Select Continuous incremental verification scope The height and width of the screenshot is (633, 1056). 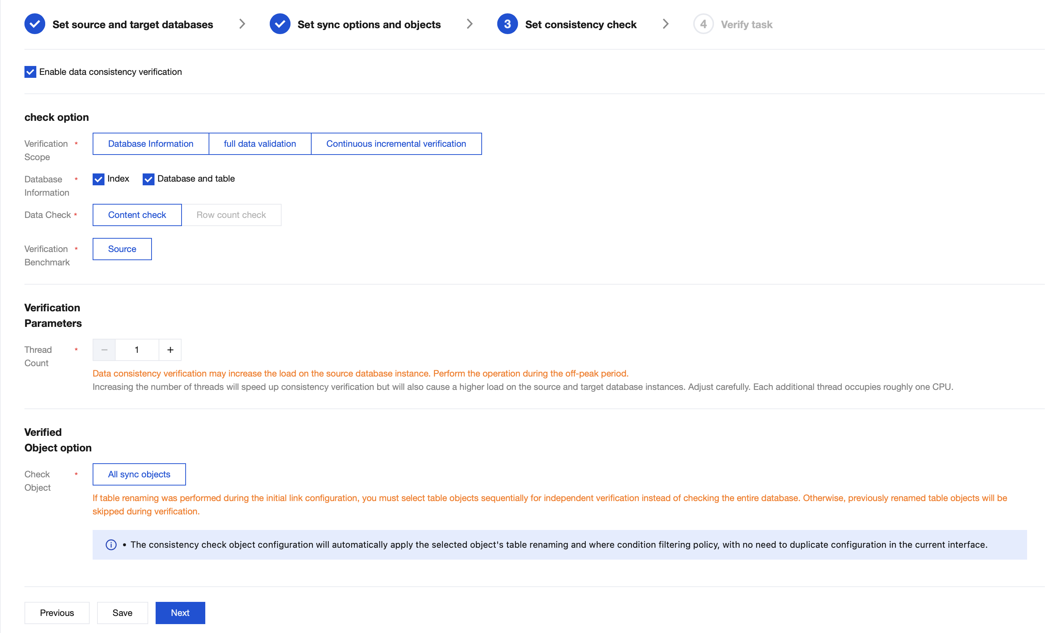click(x=396, y=144)
